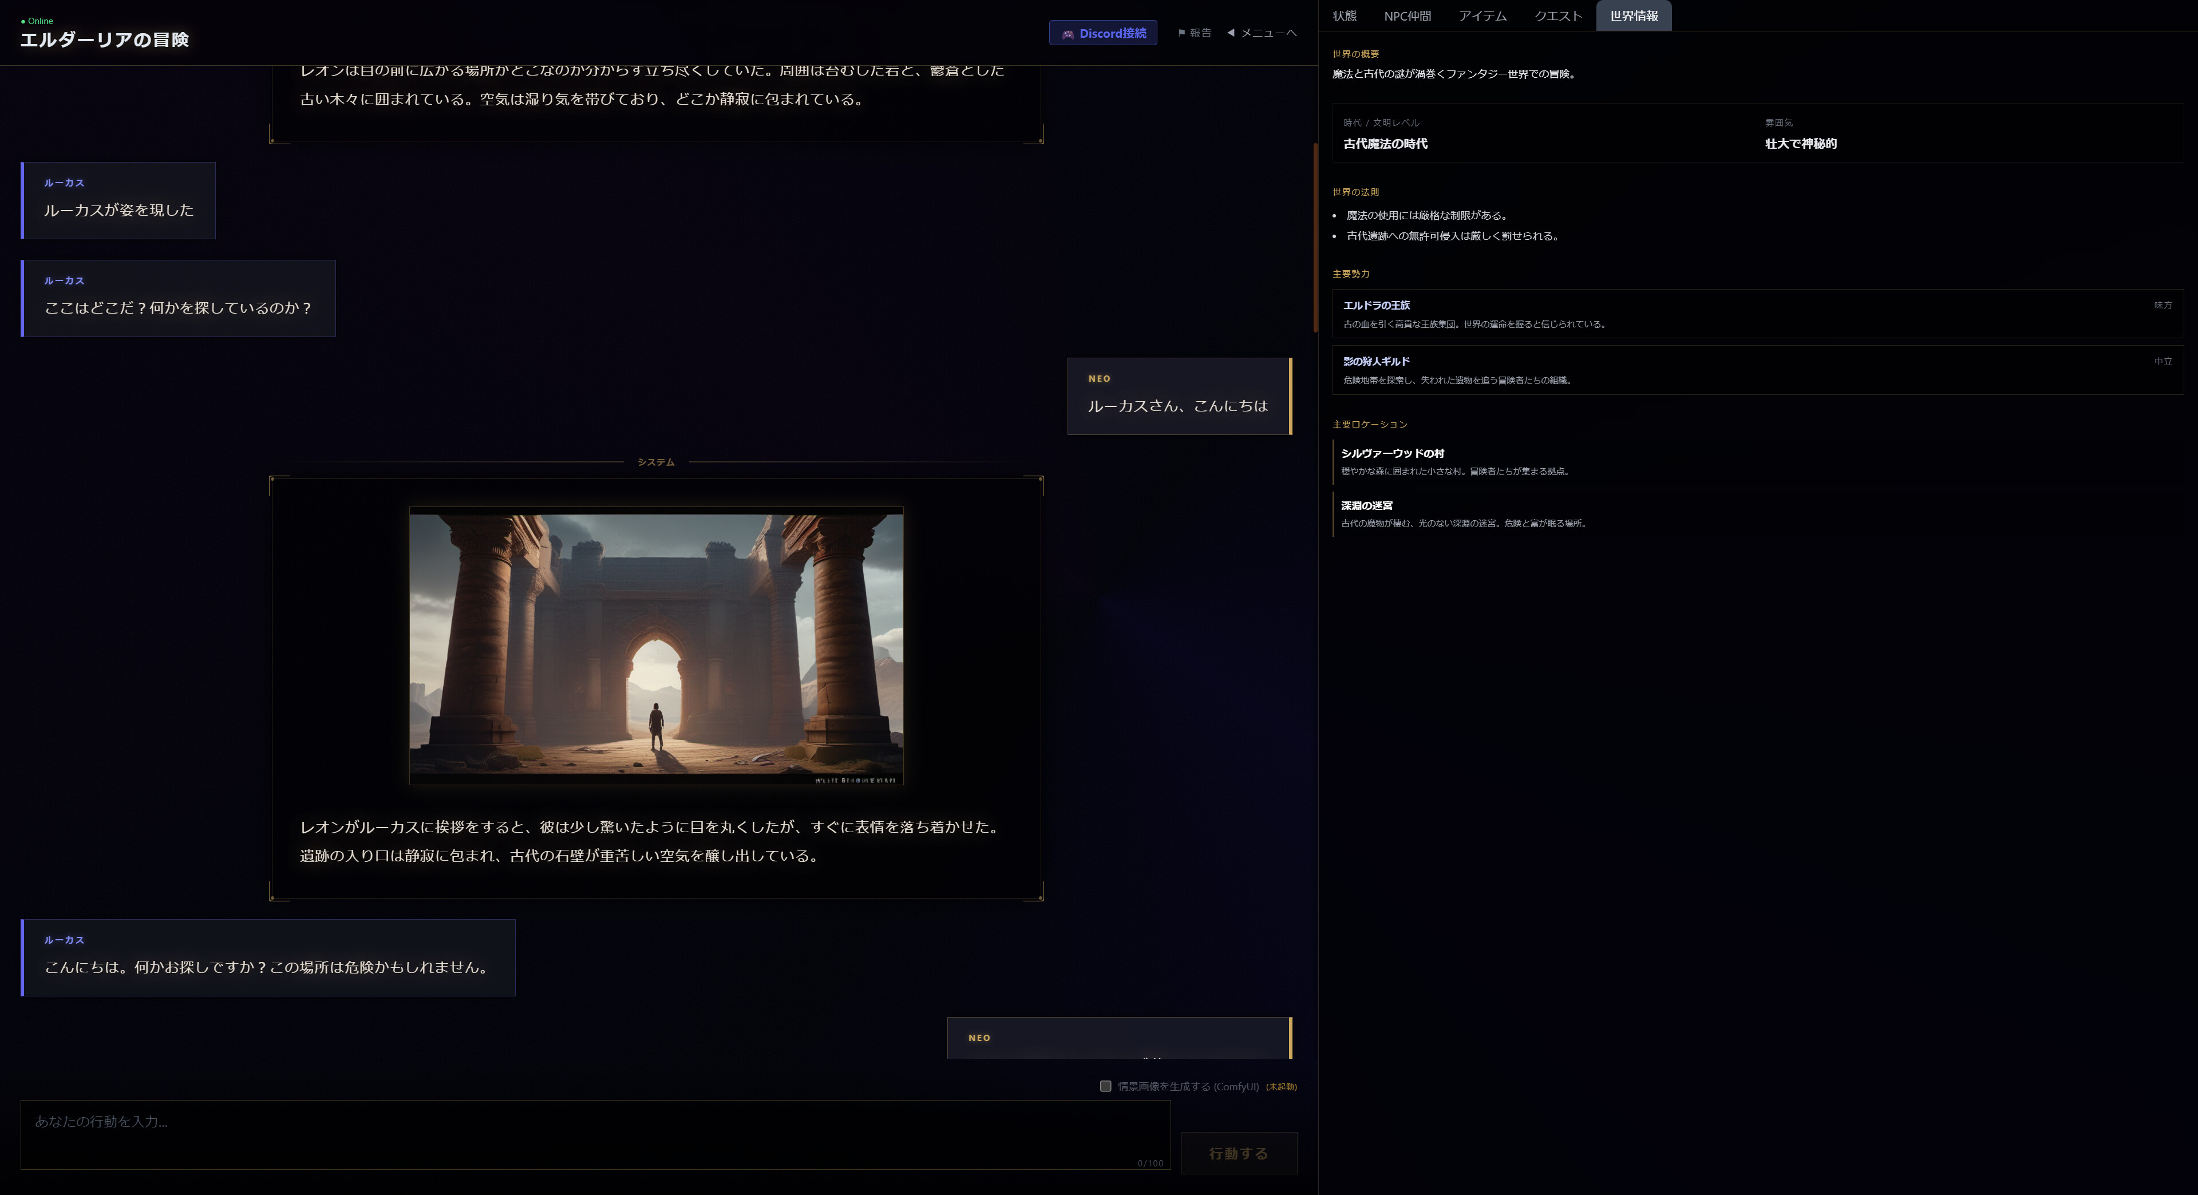
Task: Click the 影の狩人ギルド faction card
Action: click(x=1757, y=370)
